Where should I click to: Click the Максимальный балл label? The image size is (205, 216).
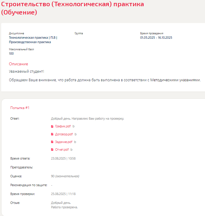pos(22,49)
